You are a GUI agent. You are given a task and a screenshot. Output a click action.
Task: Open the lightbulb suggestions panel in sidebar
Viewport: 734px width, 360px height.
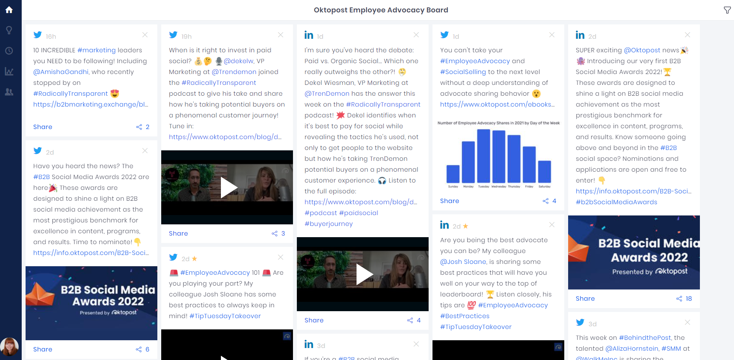point(9,30)
